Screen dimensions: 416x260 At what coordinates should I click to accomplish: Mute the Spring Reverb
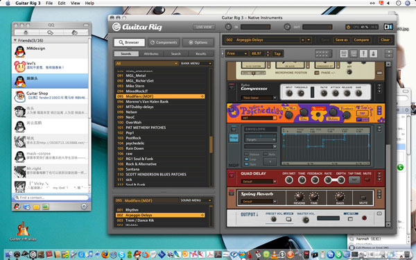point(363,198)
